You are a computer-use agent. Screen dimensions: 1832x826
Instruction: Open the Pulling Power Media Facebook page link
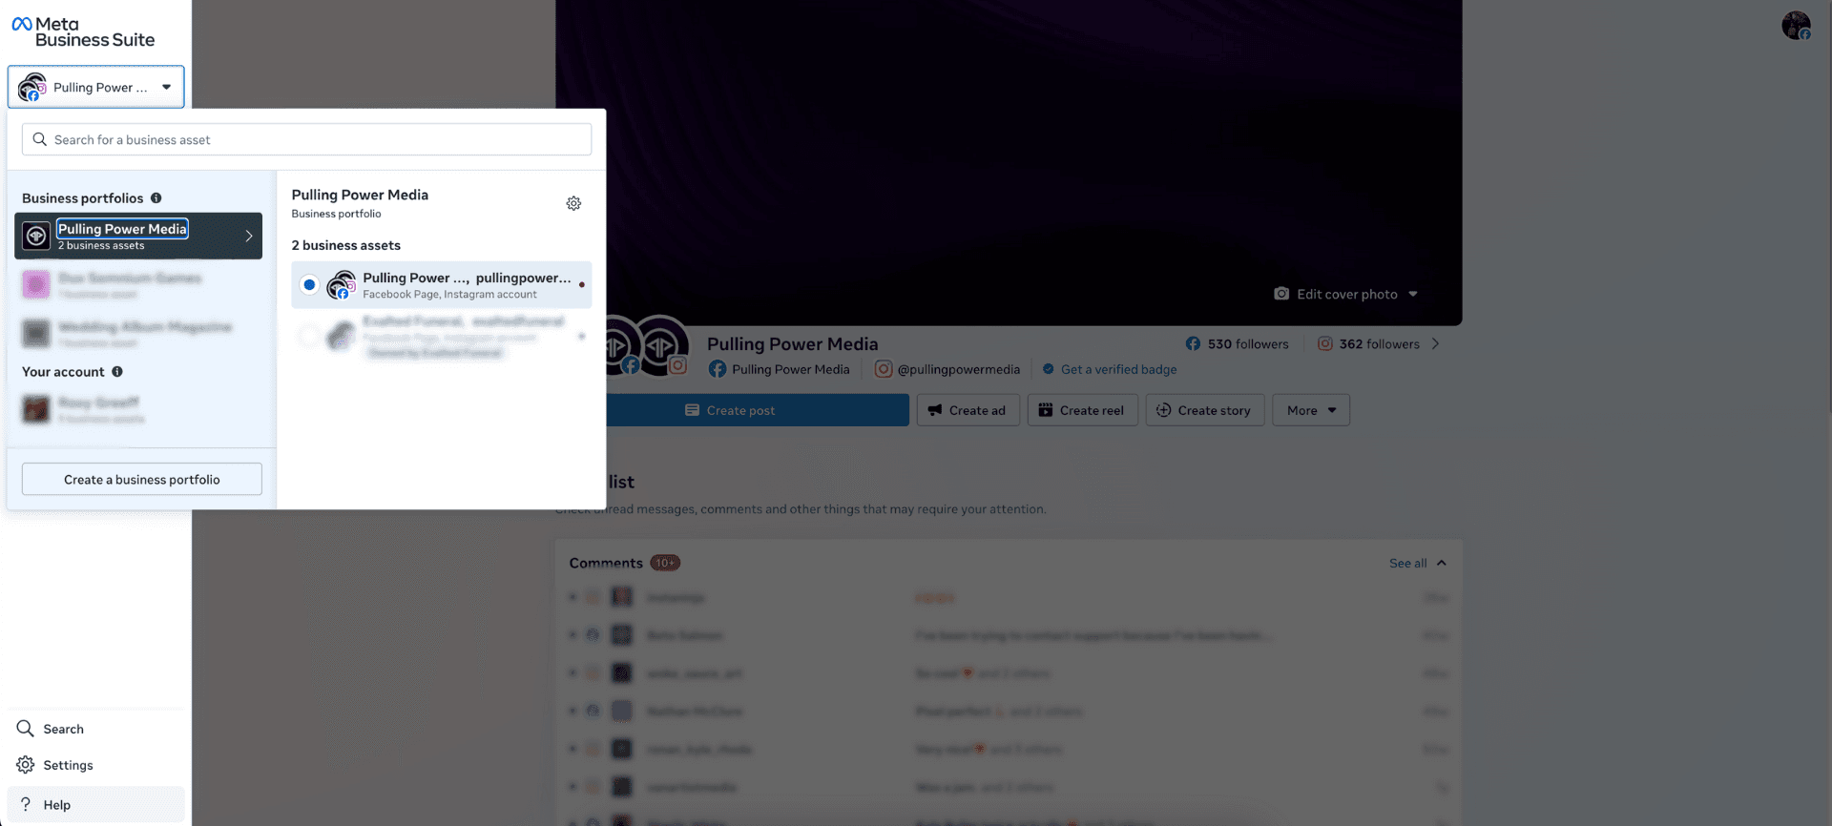coord(780,369)
